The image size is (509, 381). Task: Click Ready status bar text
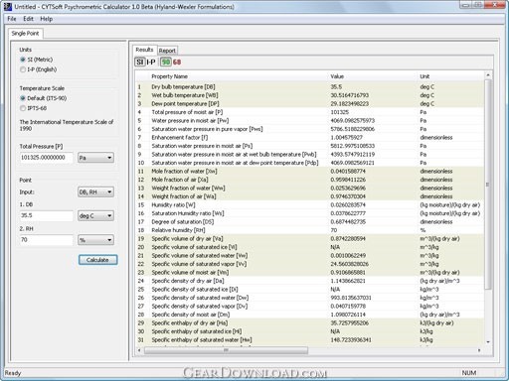(13, 373)
